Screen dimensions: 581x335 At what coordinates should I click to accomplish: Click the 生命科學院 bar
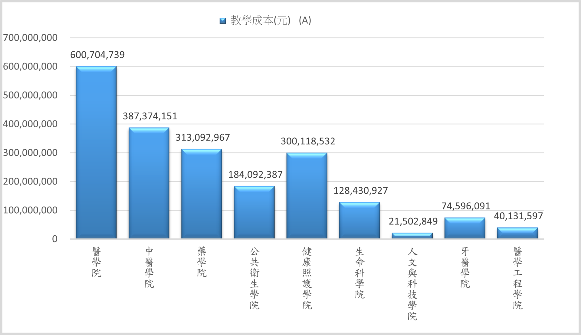tap(359, 221)
